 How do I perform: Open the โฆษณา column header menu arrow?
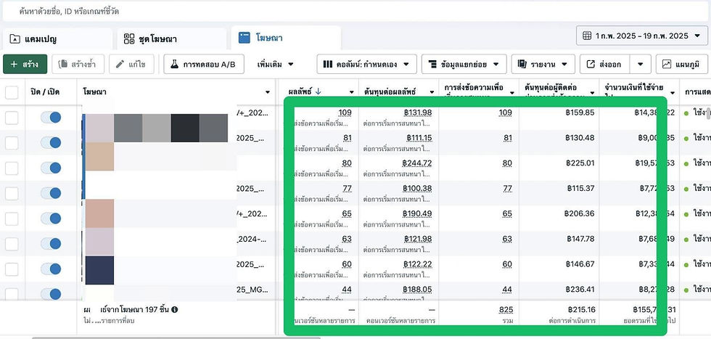[x=268, y=92]
